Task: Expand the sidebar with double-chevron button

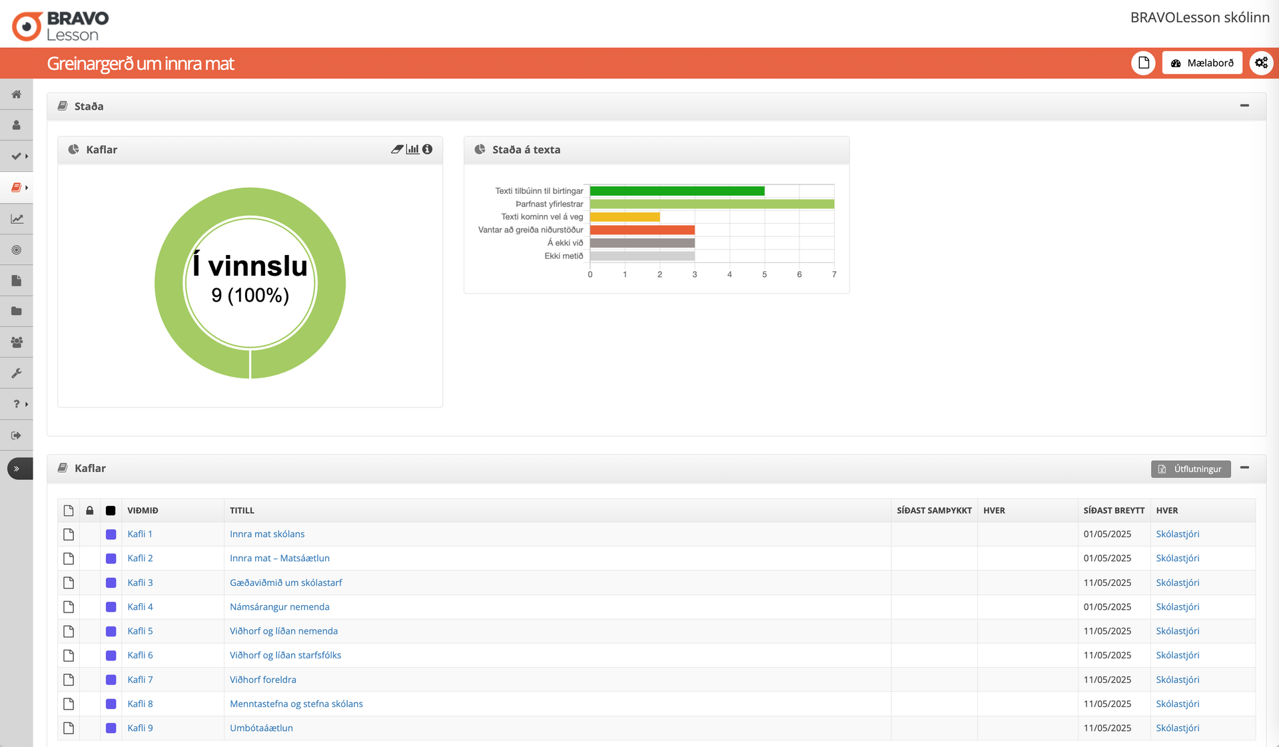Action: click(17, 469)
